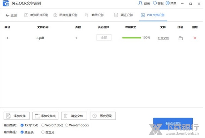The height and width of the screenshot is (138, 205).
Task: Switch to 单张图片识别 tab
Action: click(x=36, y=15)
